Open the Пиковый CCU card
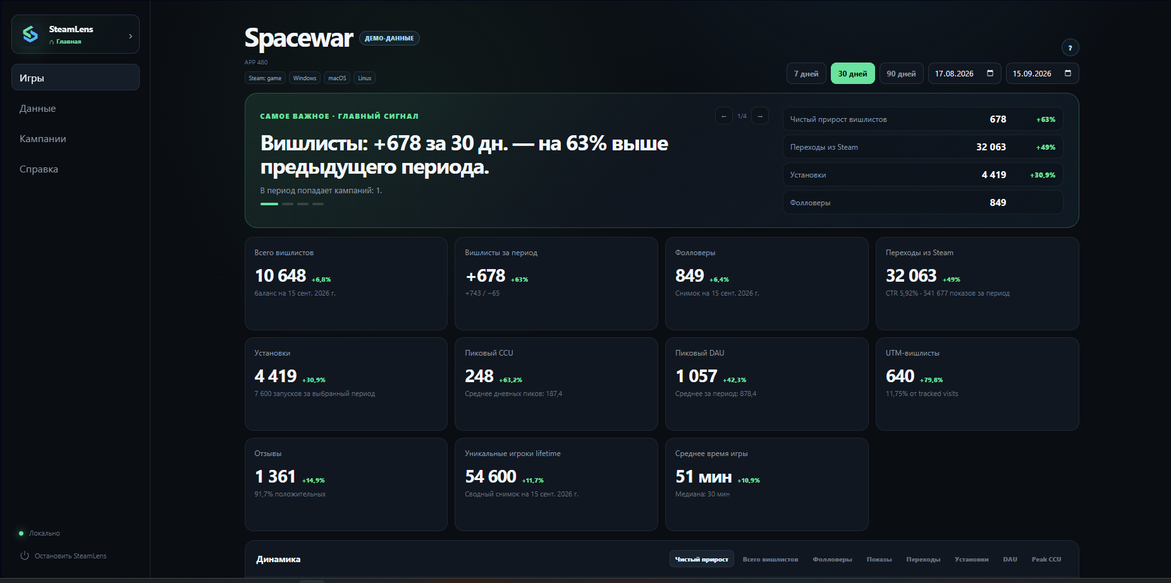1171x583 pixels. click(x=556, y=384)
